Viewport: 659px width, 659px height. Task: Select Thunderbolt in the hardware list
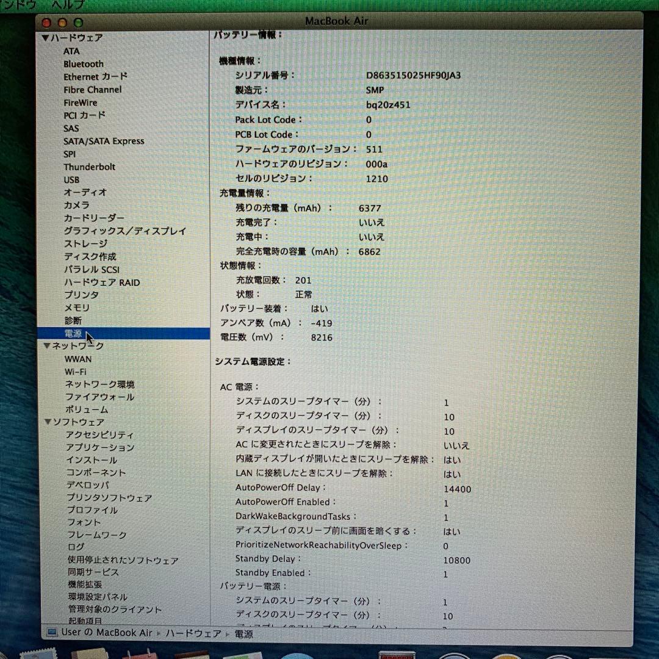tap(89, 167)
